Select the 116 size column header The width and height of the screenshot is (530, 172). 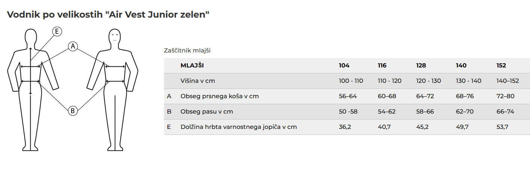[382, 66]
